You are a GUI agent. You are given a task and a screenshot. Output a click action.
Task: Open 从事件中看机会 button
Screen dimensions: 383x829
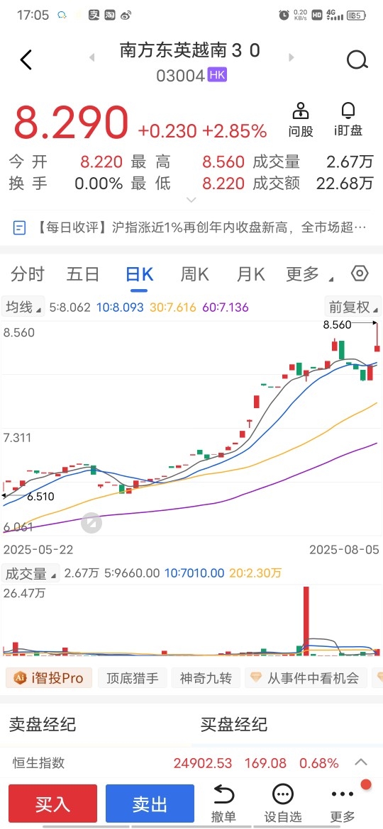click(x=306, y=678)
